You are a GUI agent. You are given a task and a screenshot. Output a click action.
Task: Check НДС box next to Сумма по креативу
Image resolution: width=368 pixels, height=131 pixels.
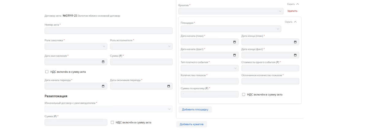244,95
